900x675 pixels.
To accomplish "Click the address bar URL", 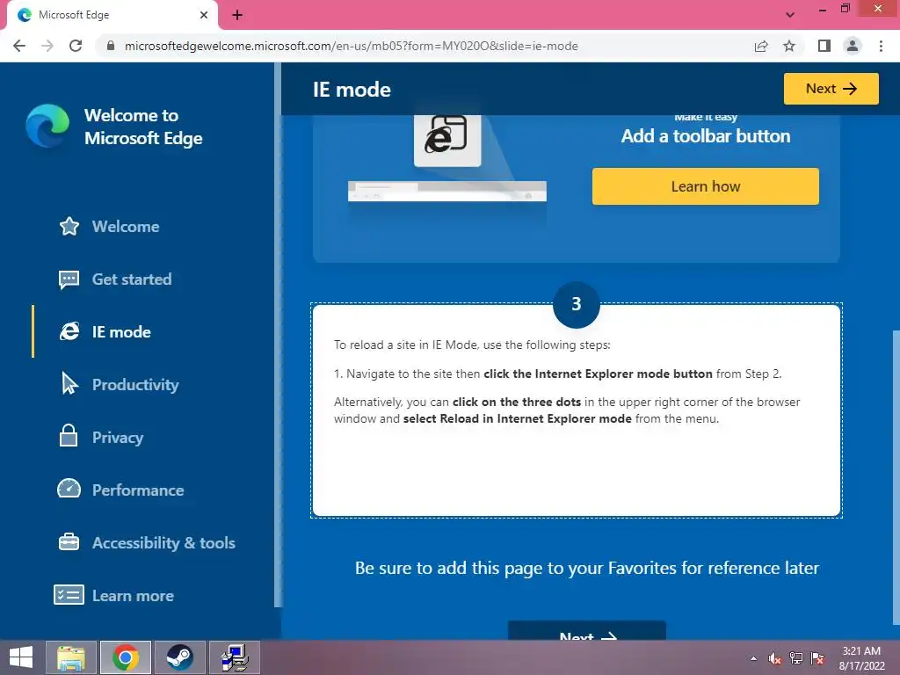I will point(352,46).
